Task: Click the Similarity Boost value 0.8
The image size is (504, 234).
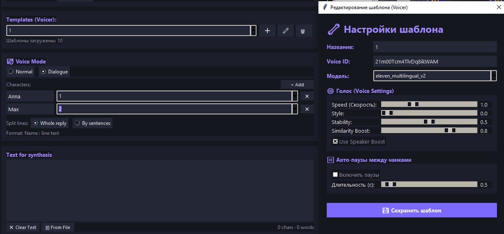Action: point(484,131)
